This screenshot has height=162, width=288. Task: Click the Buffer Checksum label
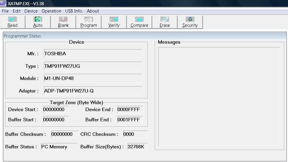click(x=26, y=134)
